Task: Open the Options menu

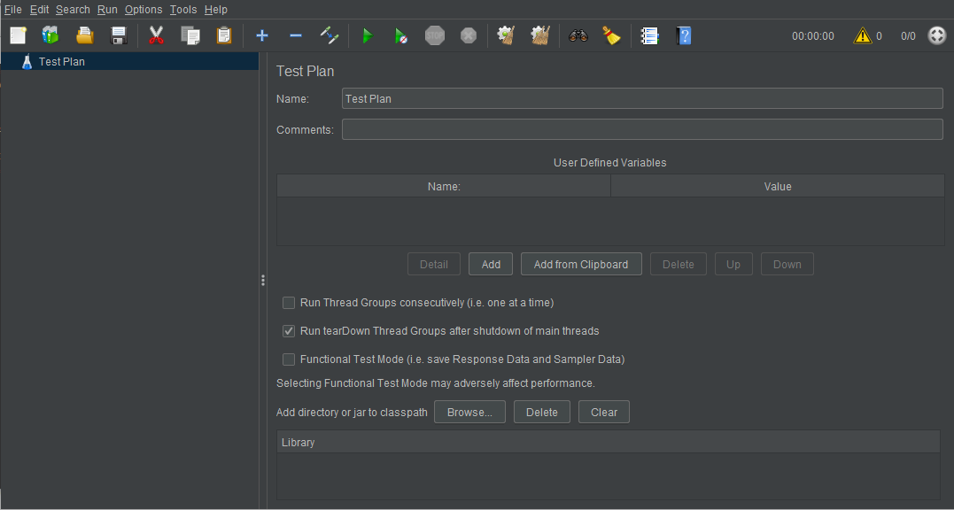Action: pyautogui.click(x=143, y=10)
